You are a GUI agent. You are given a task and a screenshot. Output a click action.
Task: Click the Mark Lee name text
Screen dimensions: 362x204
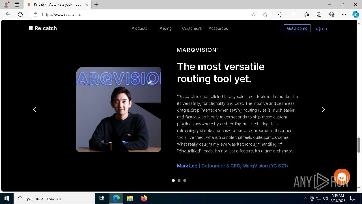point(187,166)
